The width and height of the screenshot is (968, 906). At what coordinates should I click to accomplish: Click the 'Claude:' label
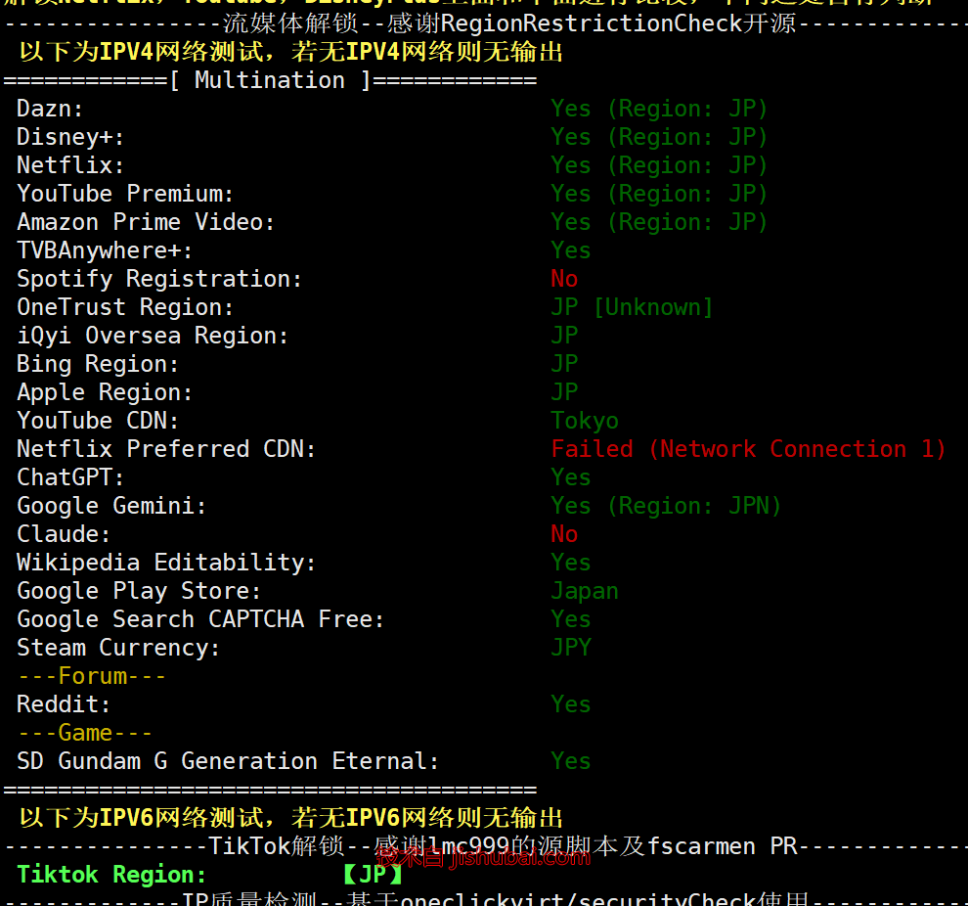pyautogui.click(x=64, y=534)
